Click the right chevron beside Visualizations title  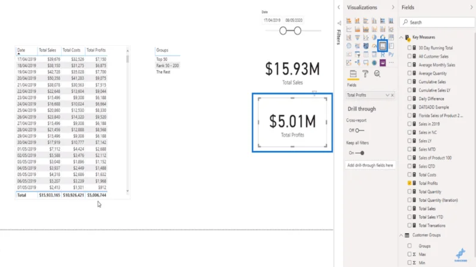pyautogui.click(x=393, y=7)
